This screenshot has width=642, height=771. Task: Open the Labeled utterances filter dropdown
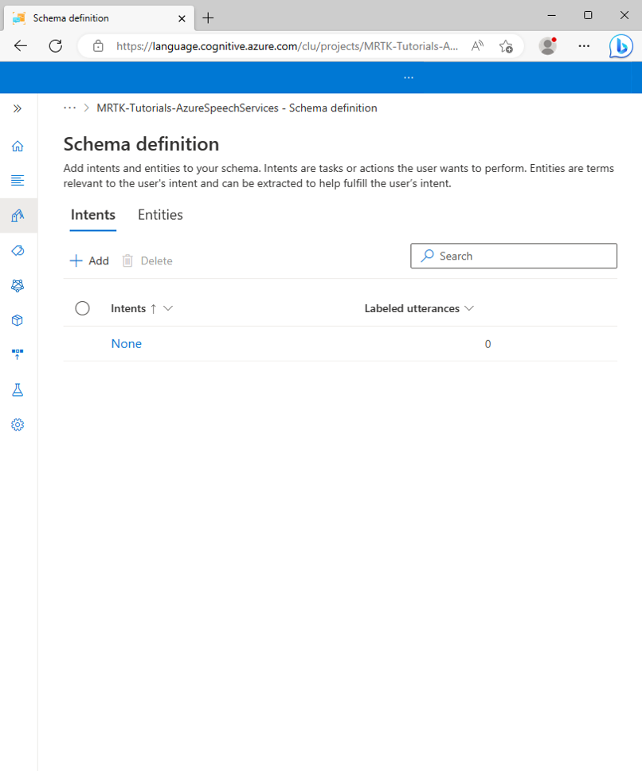click(x=470, y=308)
